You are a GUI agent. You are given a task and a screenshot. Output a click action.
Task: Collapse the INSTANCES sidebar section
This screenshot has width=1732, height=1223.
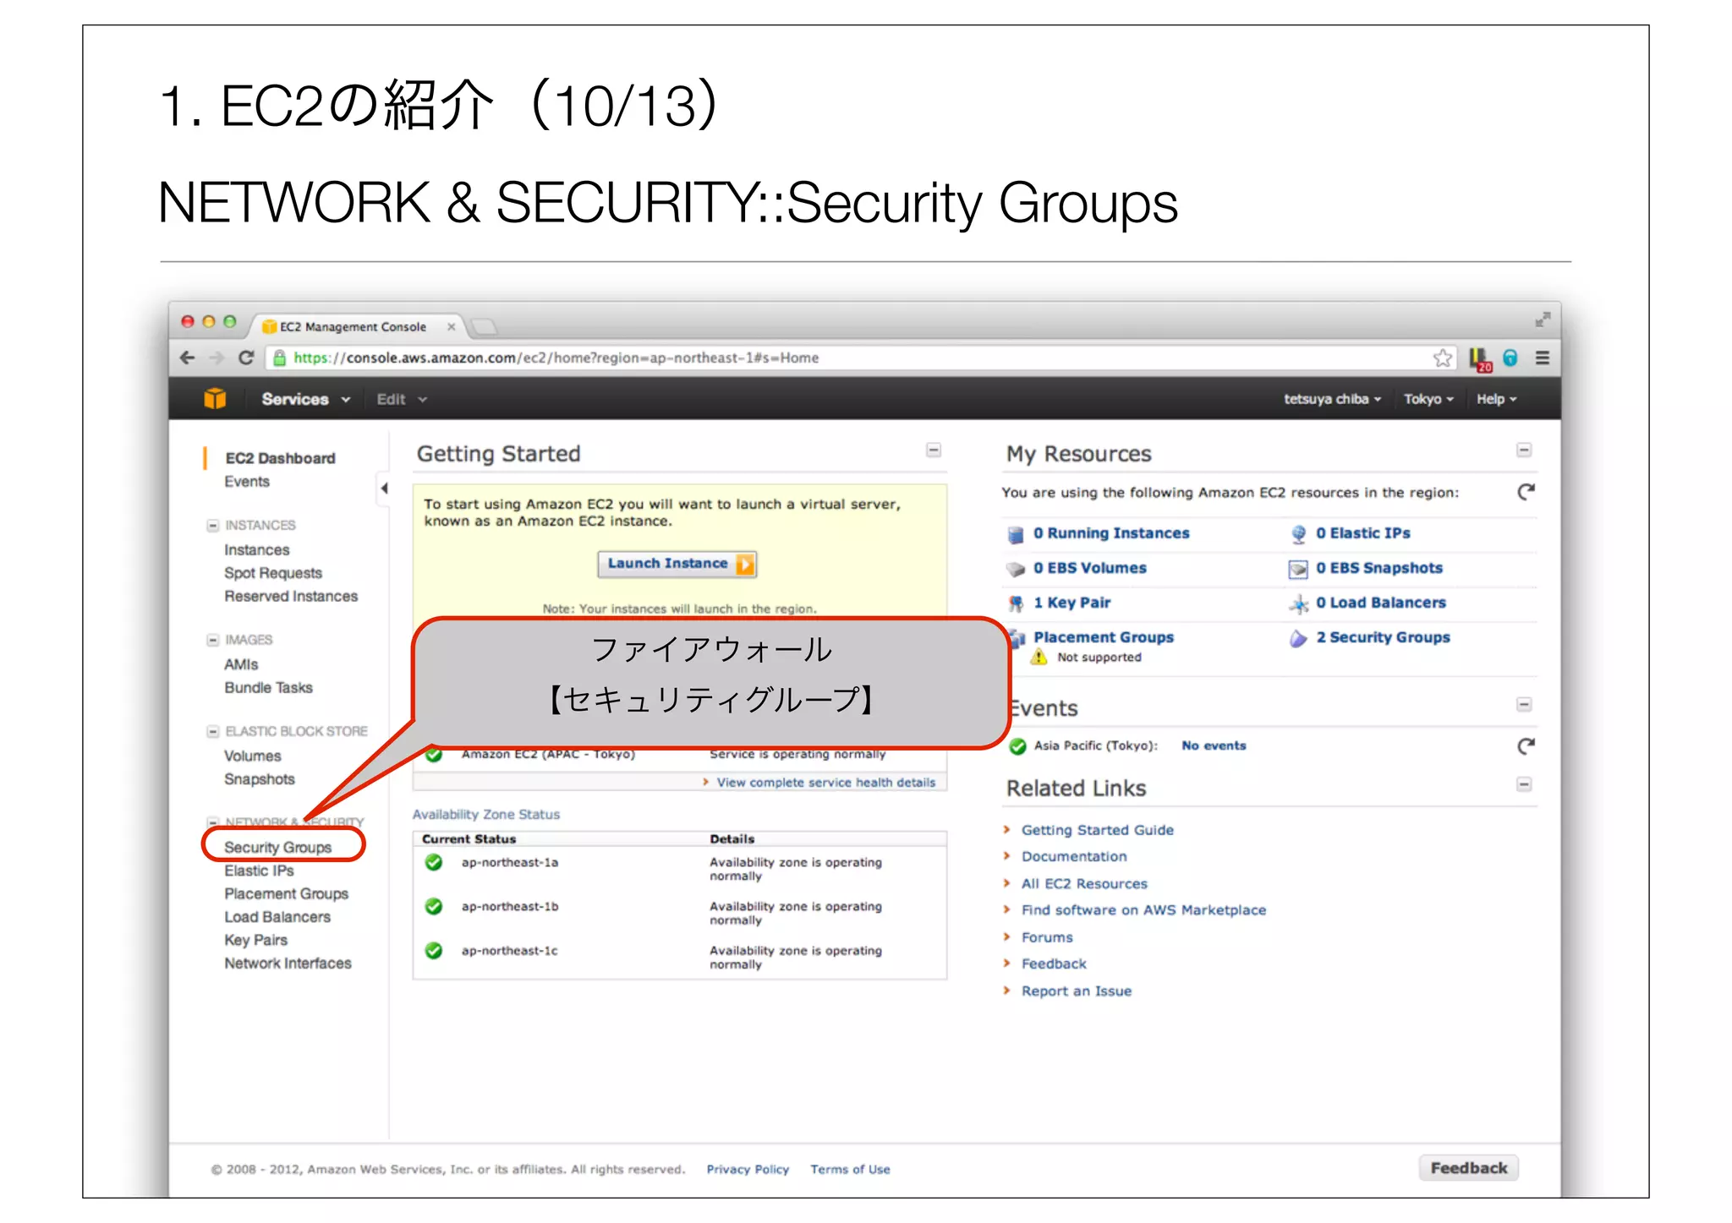213,526
